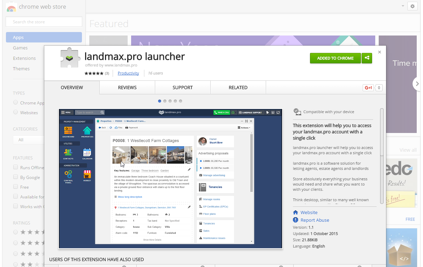This screenshot has width=423, height=267.
Task: Open the dropdown arrow left of the gear
Action: (403, 6)
